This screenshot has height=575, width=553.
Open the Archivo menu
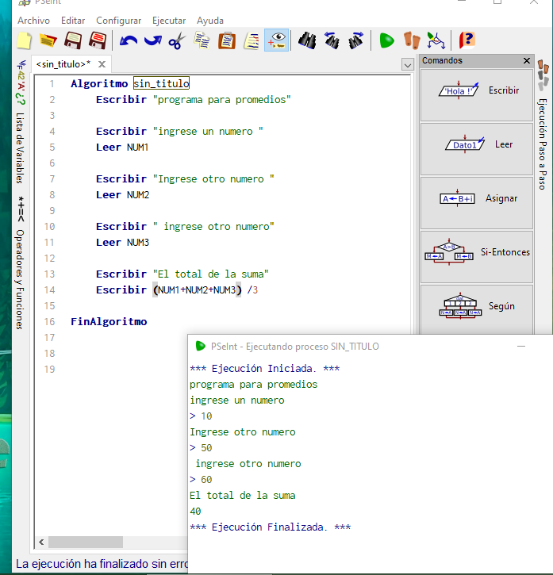click(x=34, y=21)
